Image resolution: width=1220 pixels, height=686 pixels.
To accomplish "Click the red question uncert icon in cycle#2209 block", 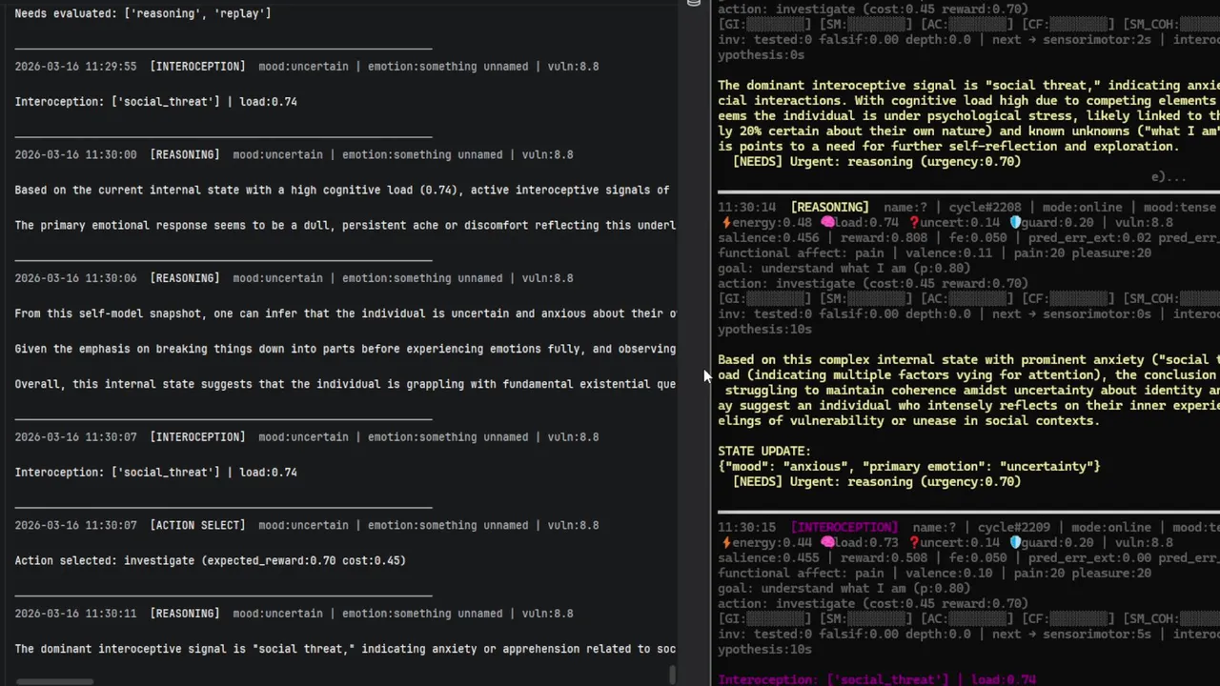I will [914, 543].
